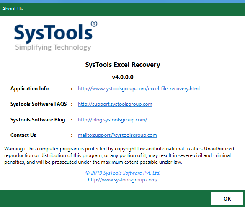Click the OK button
This screenshot has width=245, height=207.
227,199
